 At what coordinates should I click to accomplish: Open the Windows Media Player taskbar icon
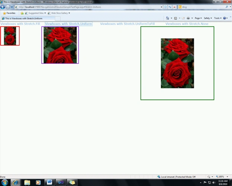38,182
